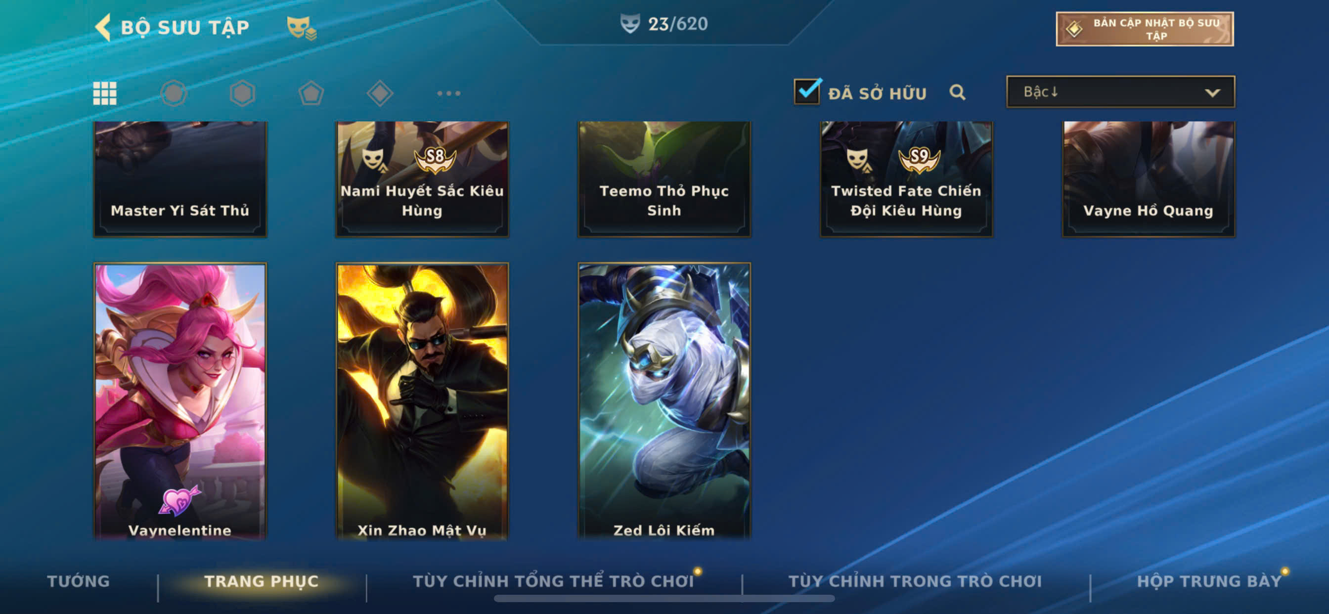1329x614 pixels.
Task: Click the horizontal scrollbar at the bottom
Action: [664, 599]
